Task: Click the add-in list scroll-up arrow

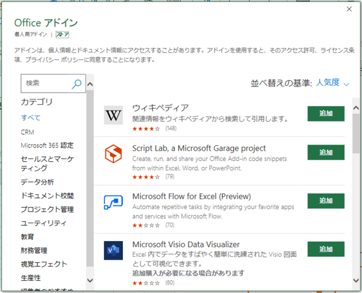Action: [356, 108]
